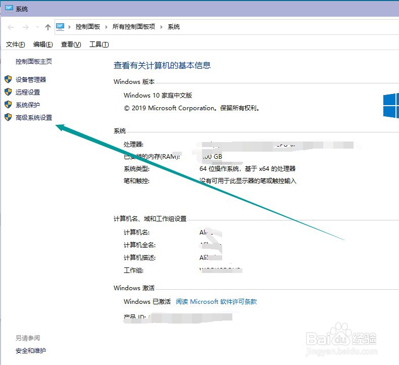Open 安全和维护 link
Image resolution: width=399 pixels, height=365 pixels.
[x=31, y=351]
